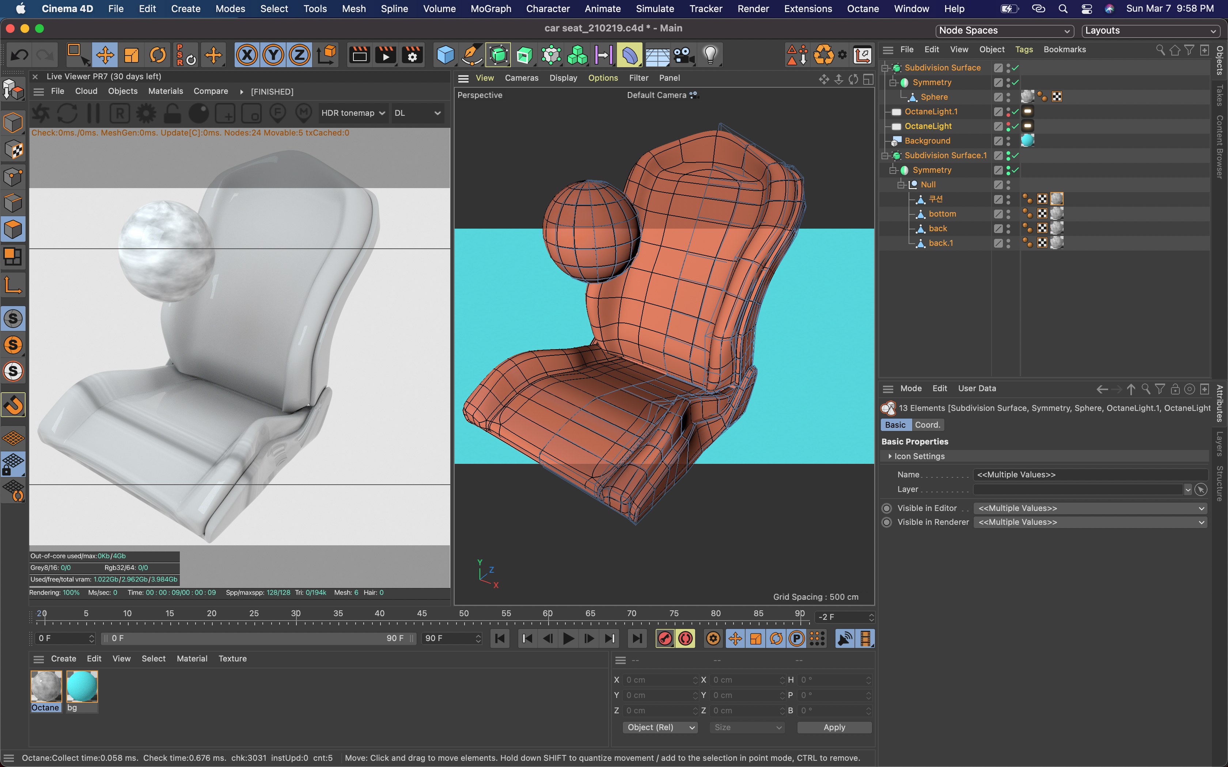Click the Live Viewer send scene icon
The image size is (1228, 767).
pos(41,113)
